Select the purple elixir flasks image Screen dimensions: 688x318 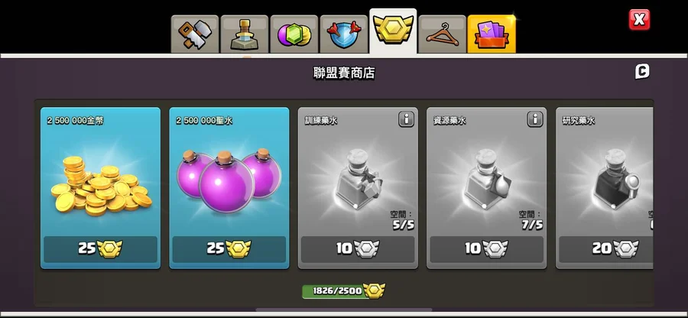tap(229, 181)
